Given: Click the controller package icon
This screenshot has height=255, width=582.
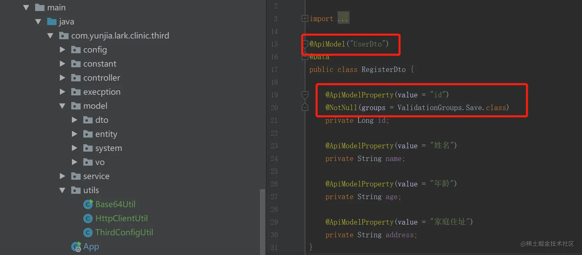Looking at the screenshot, I should tap(76, 78).
